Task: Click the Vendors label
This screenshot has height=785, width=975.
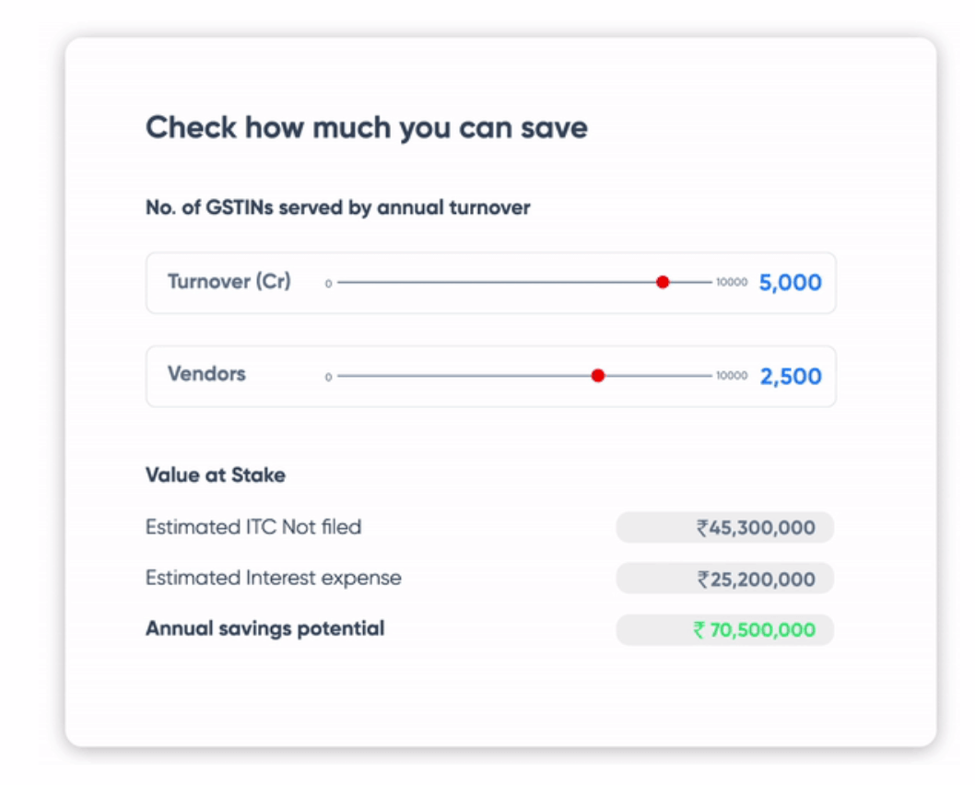Action: click(206, 374)
